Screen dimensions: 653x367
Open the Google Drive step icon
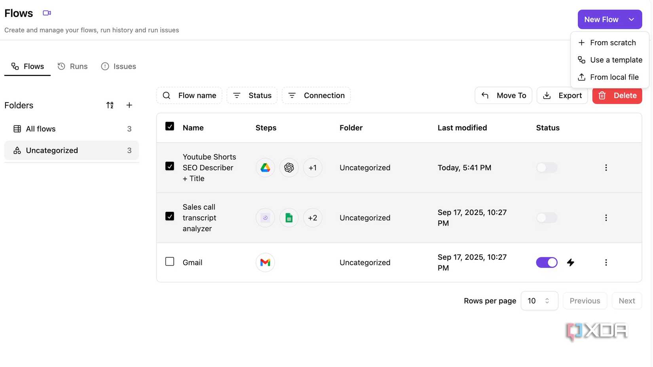click(265, 167)
